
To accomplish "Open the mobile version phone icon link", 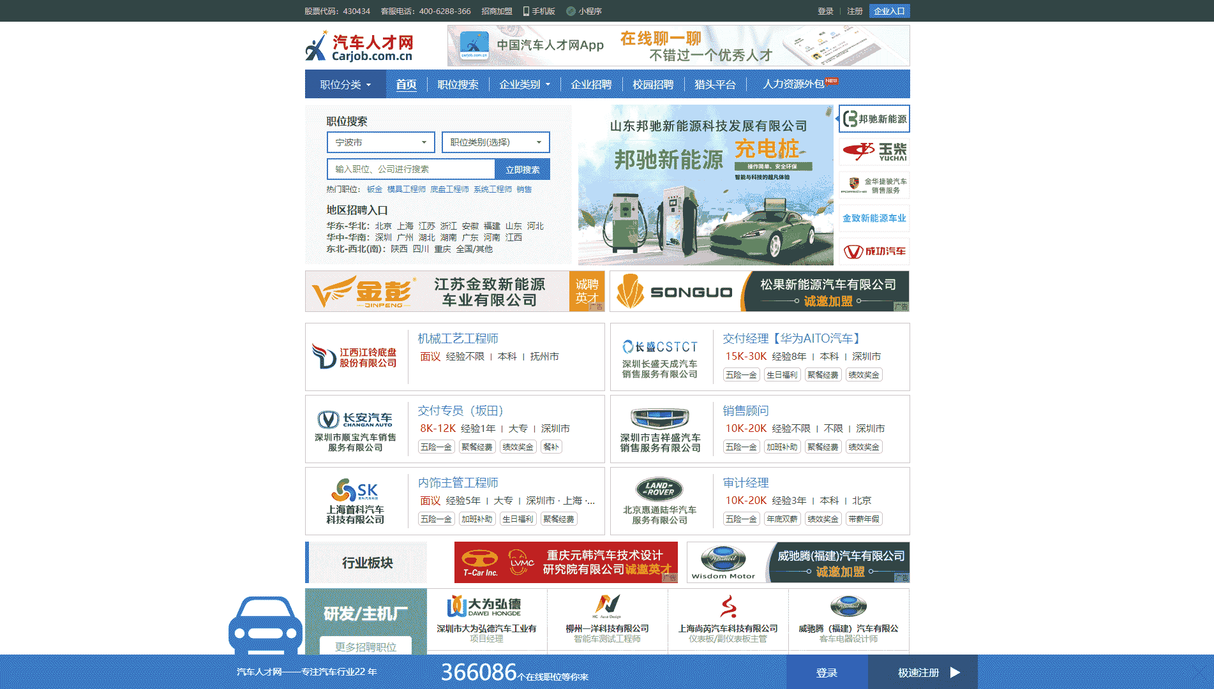I will pos(527,11).
